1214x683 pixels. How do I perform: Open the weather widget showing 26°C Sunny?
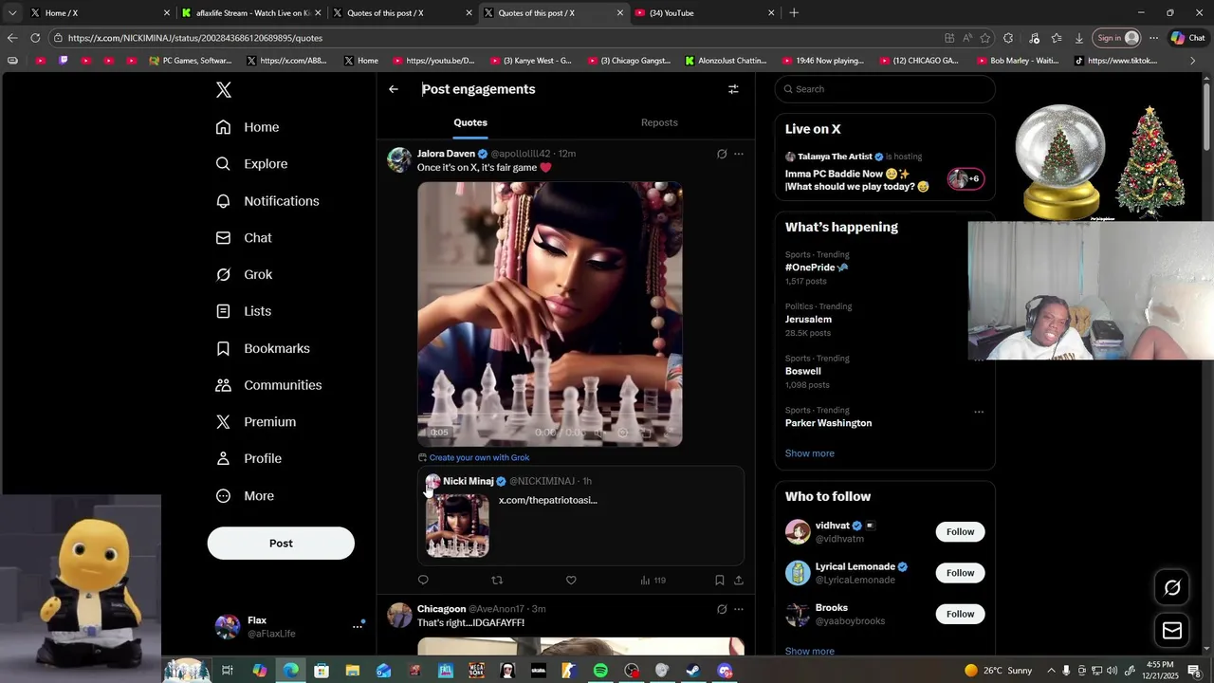tap(998, 671)
